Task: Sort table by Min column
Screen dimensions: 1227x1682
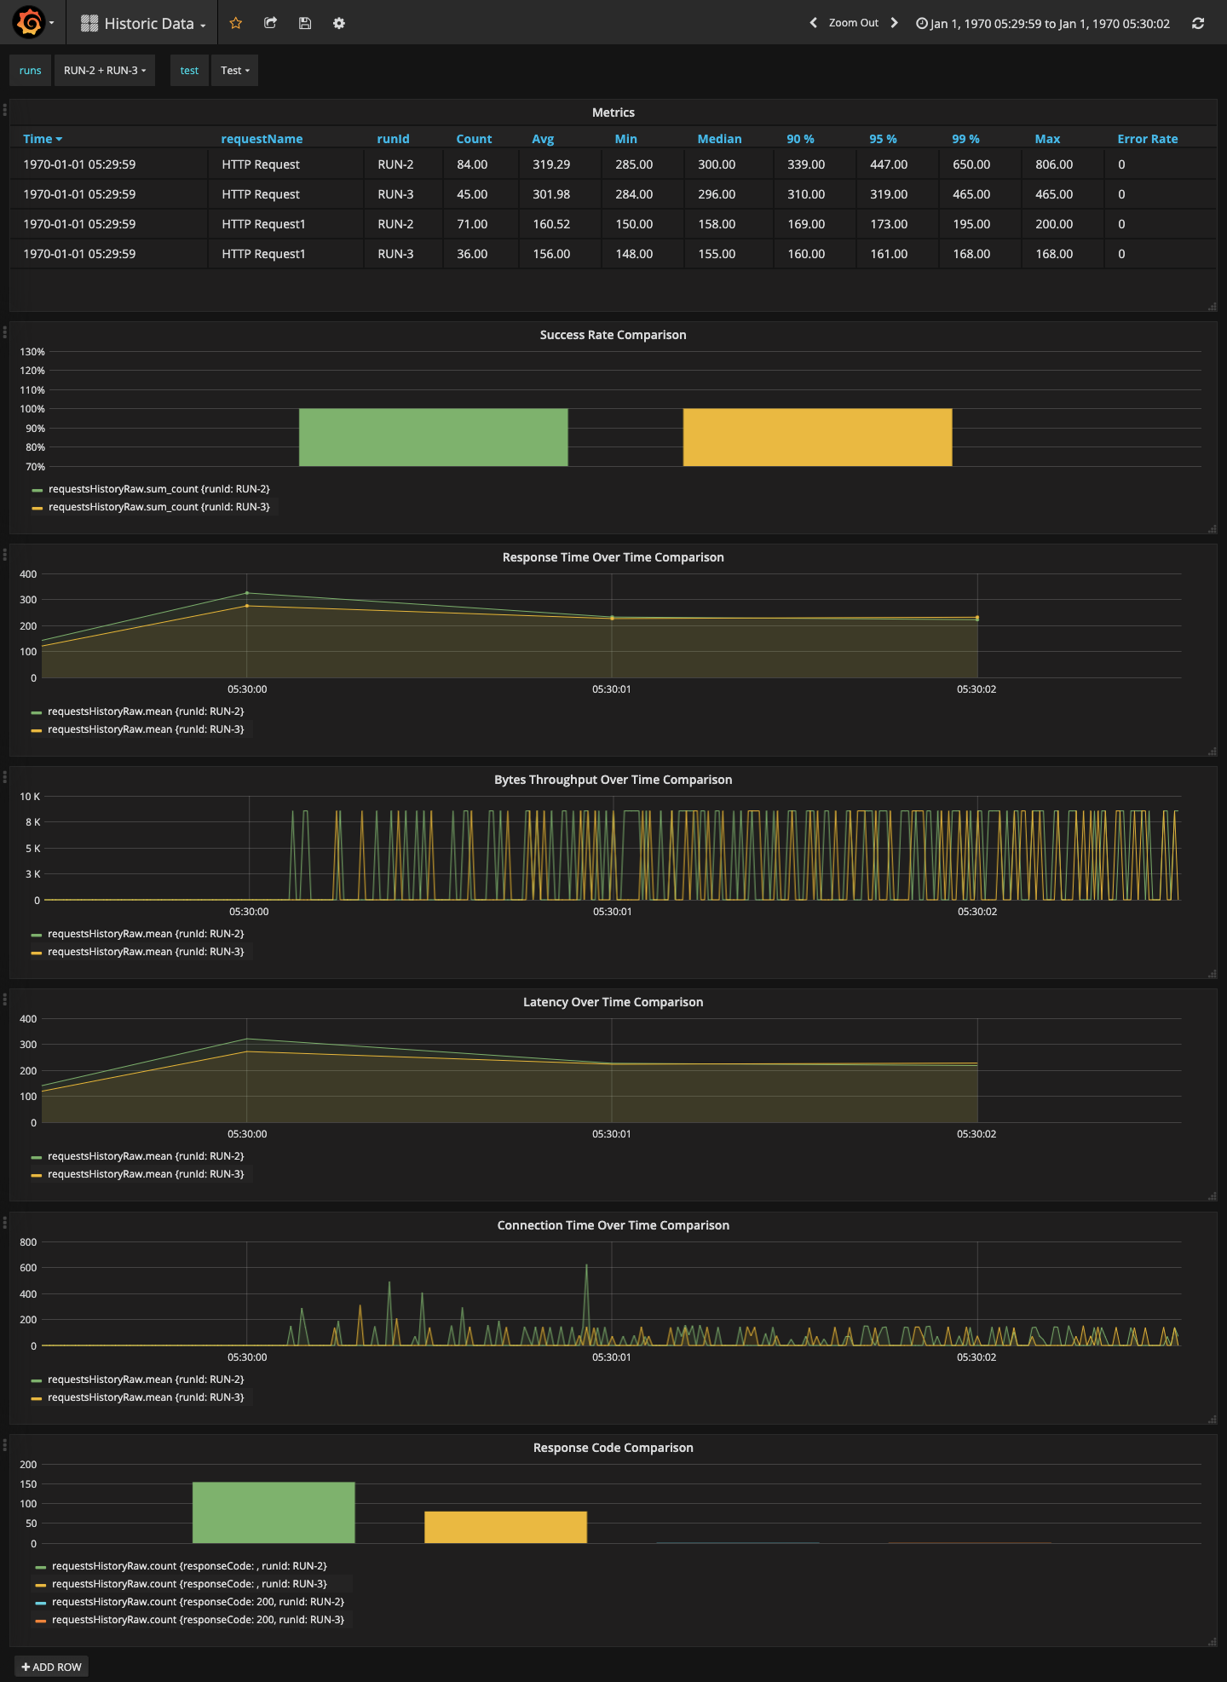Action: pos(625,139)
